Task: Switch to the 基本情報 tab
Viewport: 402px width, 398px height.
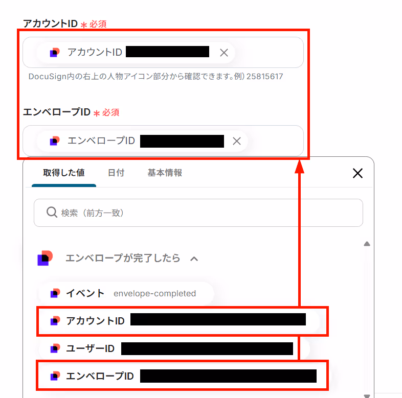Action: (165, 173)
